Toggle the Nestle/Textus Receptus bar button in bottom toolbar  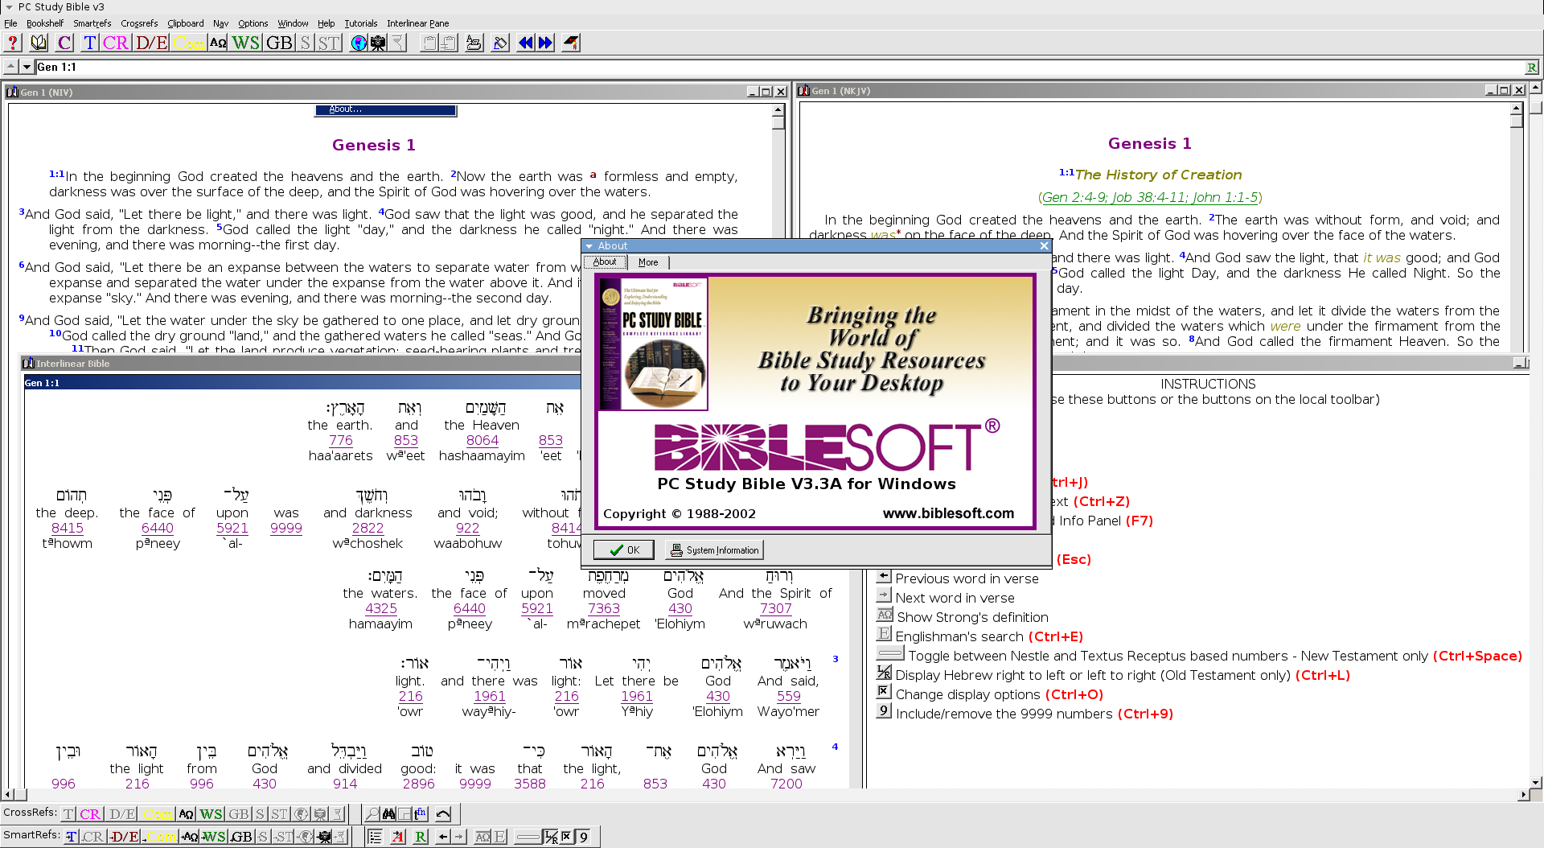(x=528, y=836)
